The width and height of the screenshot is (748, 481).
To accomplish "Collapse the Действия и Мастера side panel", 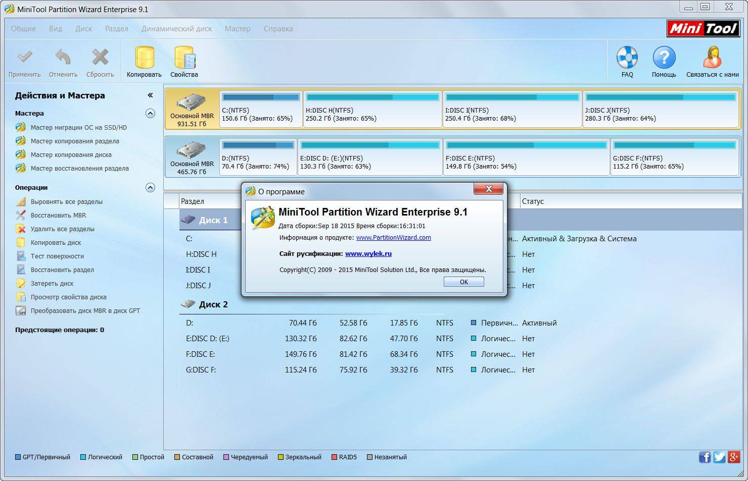I will point(150,95).
